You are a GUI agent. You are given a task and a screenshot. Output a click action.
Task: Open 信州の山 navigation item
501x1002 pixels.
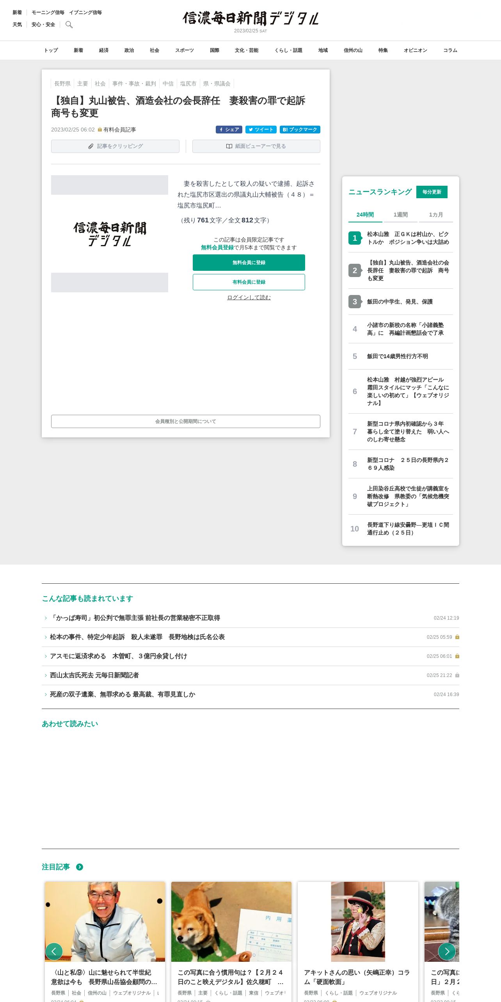tap(353, 50)
